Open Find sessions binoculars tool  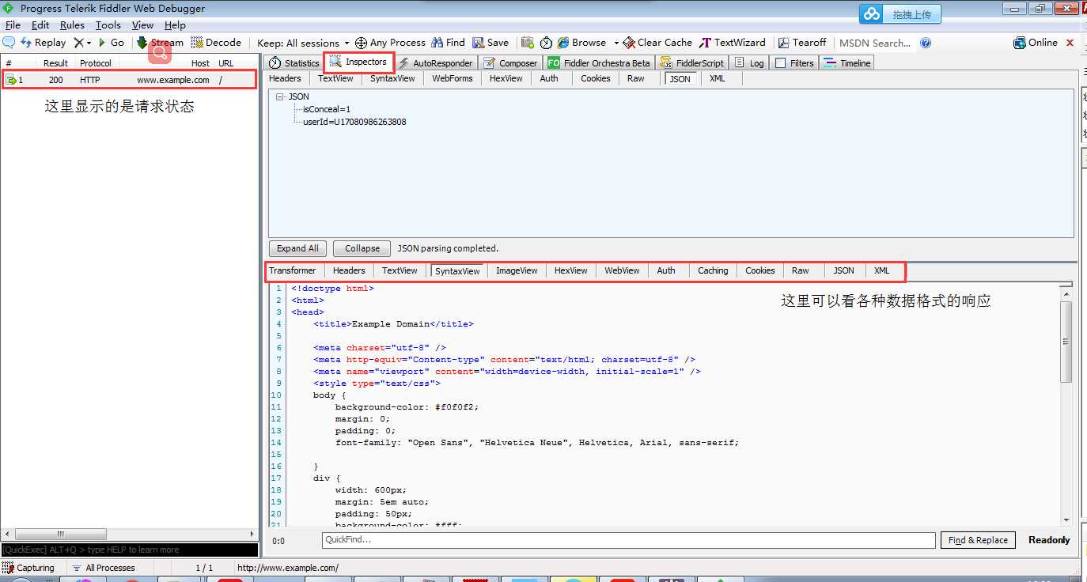[x=448, y=43]
